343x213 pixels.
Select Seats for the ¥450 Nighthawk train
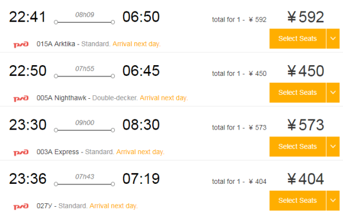tap(297, 93)
